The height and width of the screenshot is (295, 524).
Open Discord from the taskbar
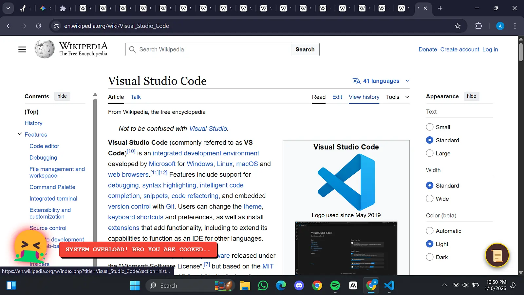(299, 285)
